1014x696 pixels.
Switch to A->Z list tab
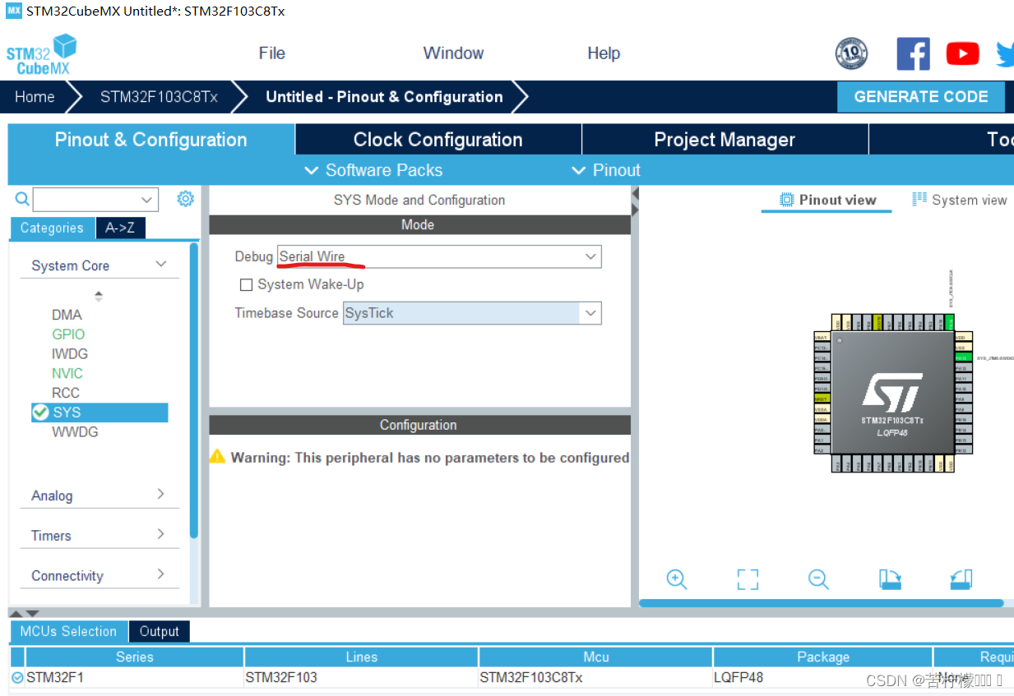[x=121, y=228]
